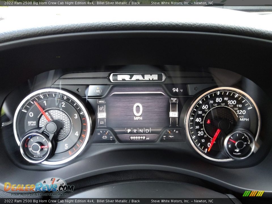Viewport: 272px width, 204px height.
Task: Tap the oil pressure gauge icon
Action: [x=171, y=137]
